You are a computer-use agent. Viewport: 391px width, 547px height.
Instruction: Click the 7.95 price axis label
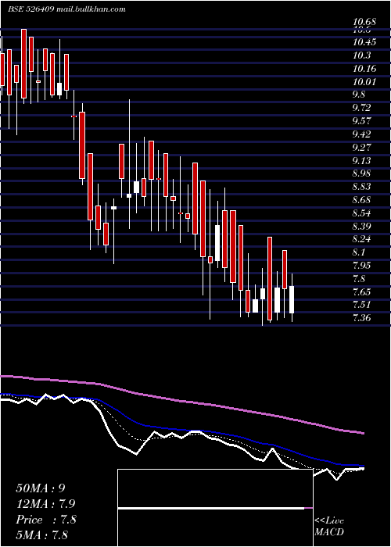point(361,266)
